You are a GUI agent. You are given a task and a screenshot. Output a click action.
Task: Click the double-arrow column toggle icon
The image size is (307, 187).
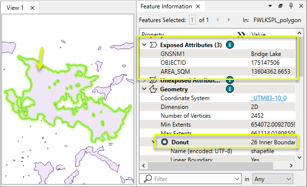241,34
